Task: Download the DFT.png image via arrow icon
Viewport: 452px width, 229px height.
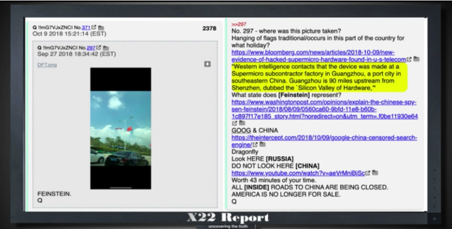Action: (x=207, y=64)
